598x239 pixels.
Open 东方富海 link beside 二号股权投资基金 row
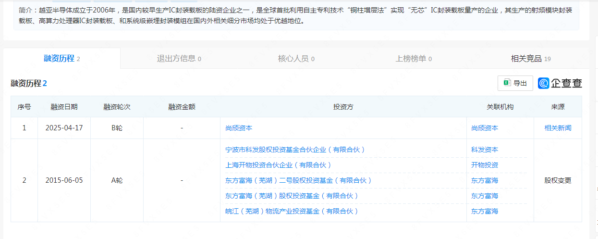pyautogui.click(x=485, y=180)
